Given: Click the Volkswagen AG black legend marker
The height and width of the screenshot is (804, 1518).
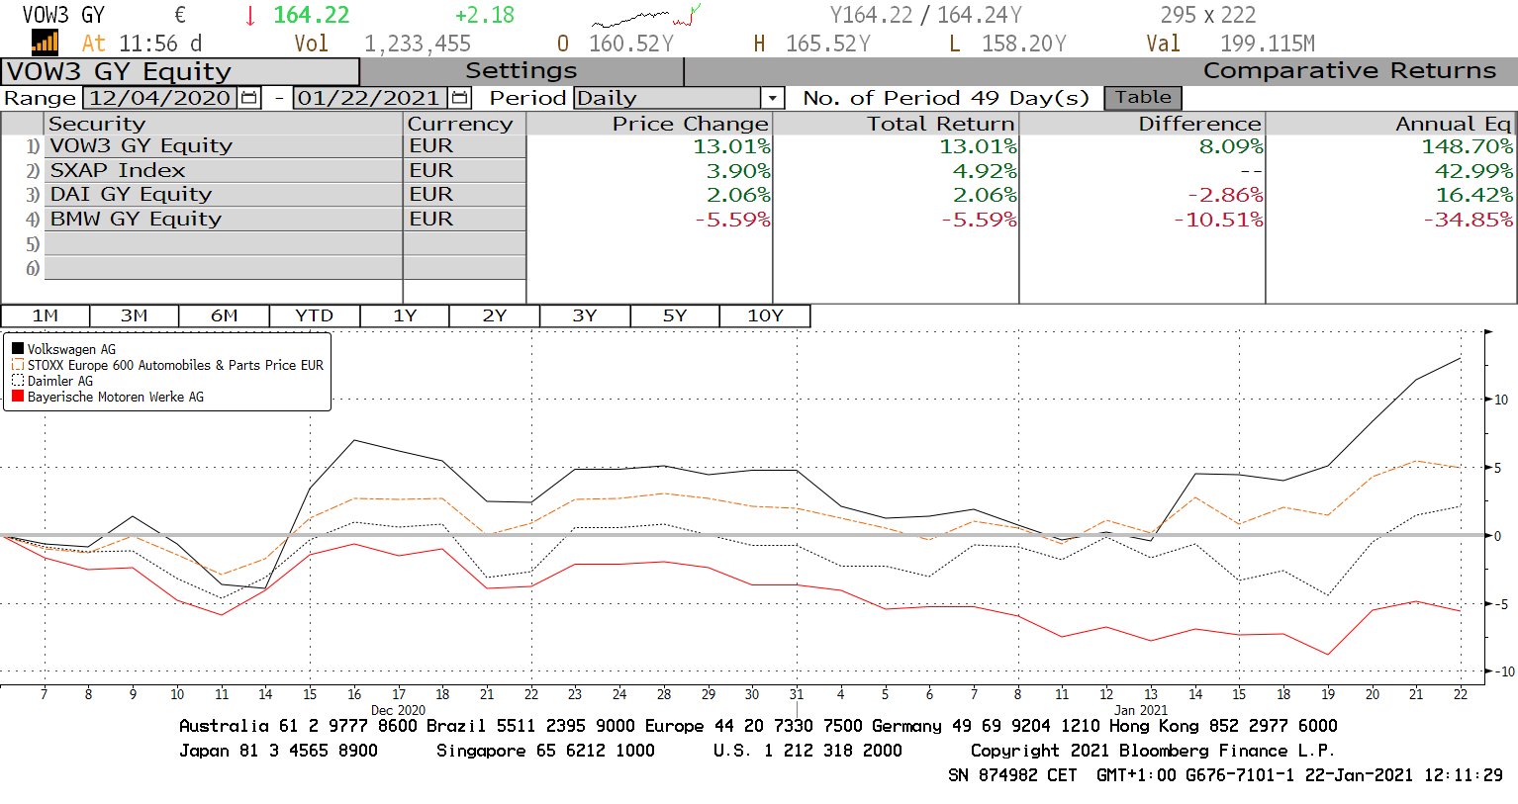Looking at the screenshot, I should 18,349.
